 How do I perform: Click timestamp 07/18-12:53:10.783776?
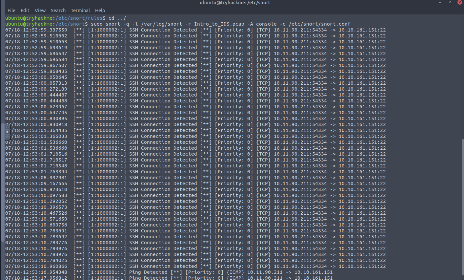[x=36, y=243]
